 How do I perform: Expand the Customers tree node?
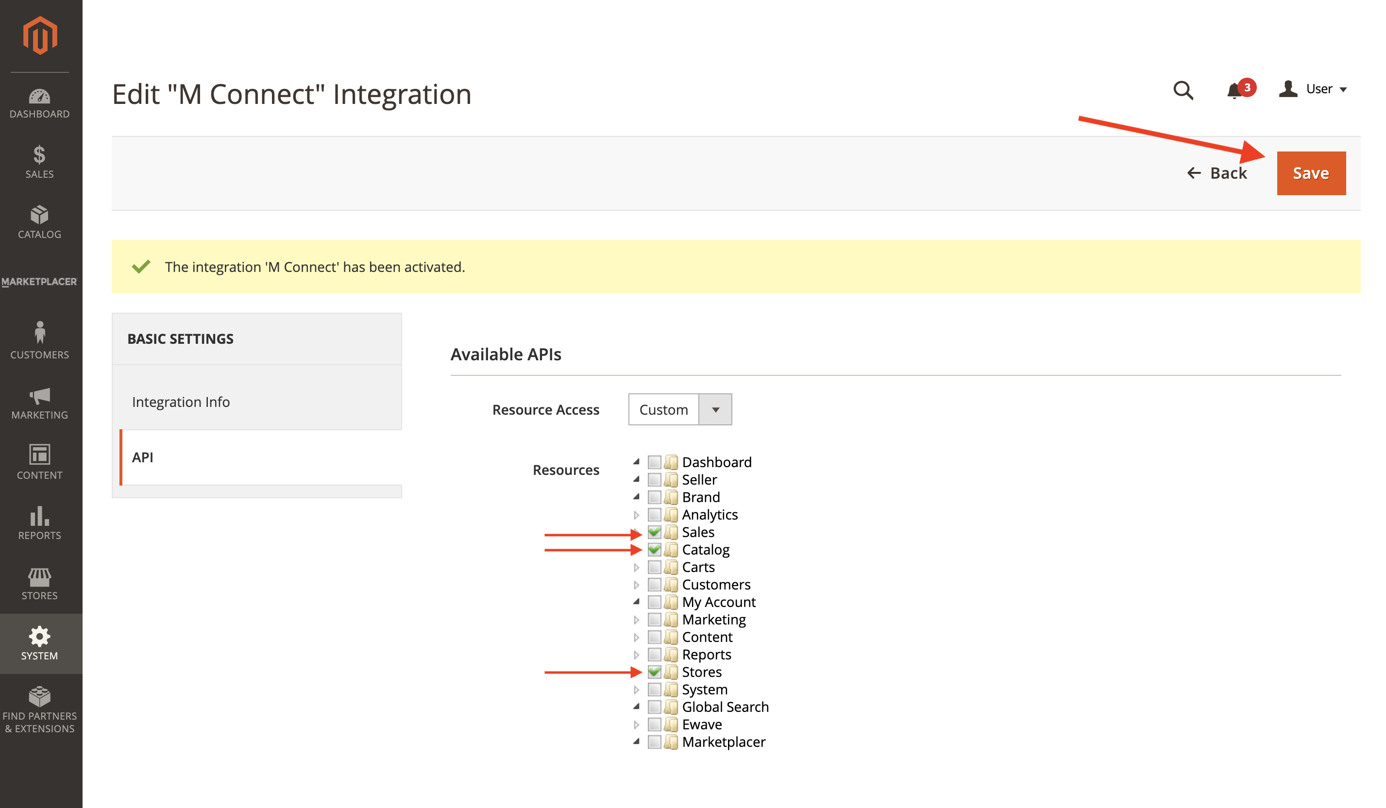coord(636,585)
